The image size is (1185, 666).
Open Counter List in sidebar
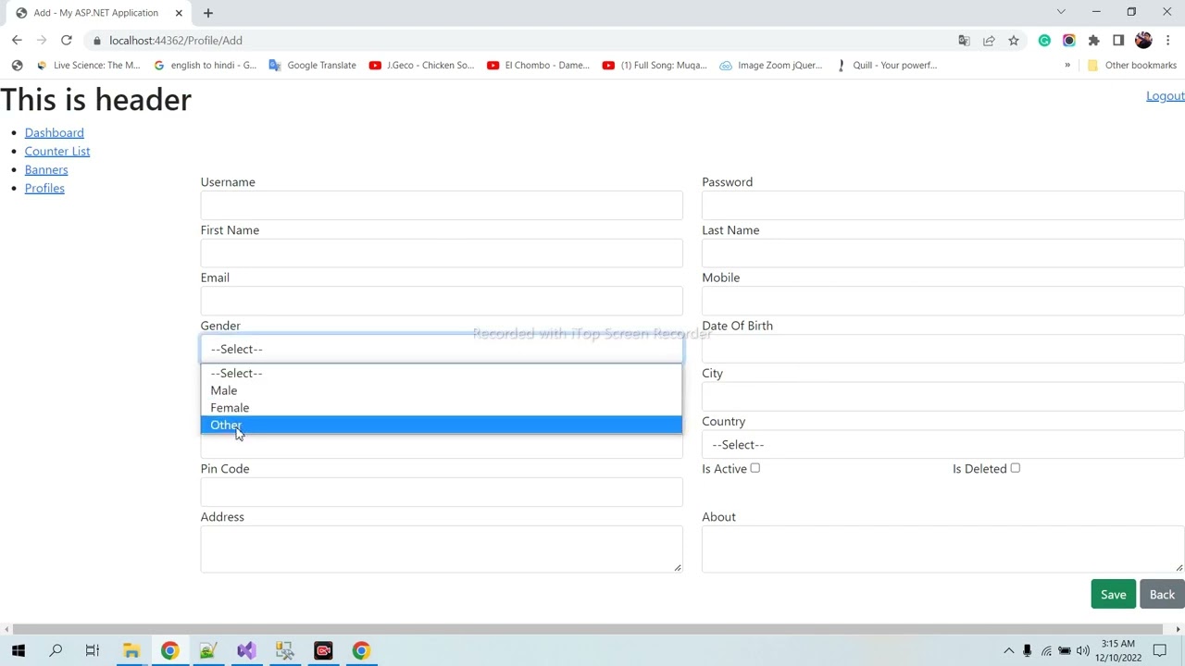coord(57,152)
